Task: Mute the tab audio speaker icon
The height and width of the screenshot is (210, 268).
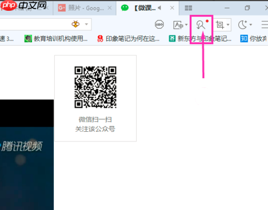Action: tap(159, 8)
